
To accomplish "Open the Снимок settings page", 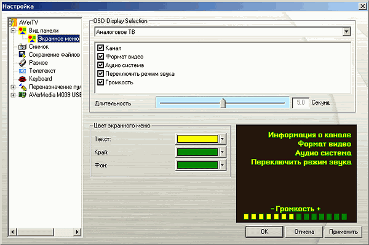I will (x=39, y=47).
